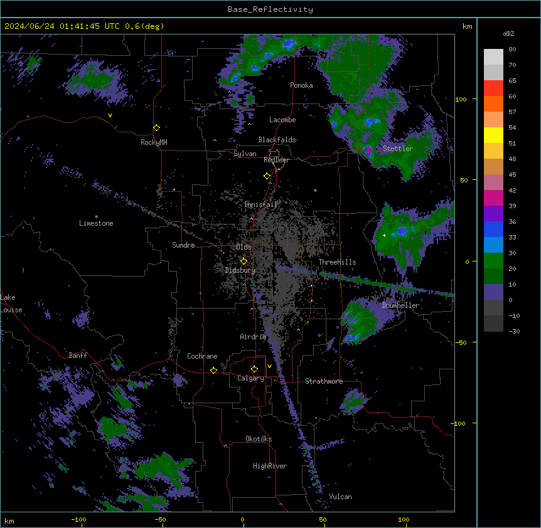
Task: Click the HighRiver city label
Action: tap(270, 466)
